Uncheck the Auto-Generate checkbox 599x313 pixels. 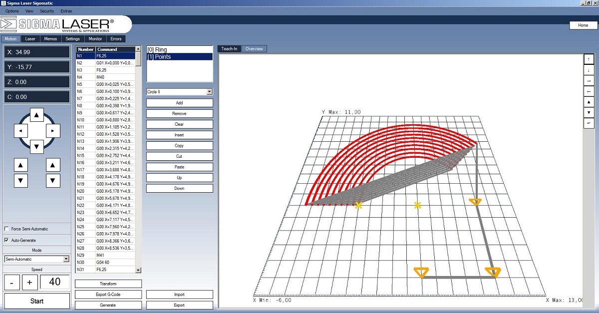click(6, 240)
